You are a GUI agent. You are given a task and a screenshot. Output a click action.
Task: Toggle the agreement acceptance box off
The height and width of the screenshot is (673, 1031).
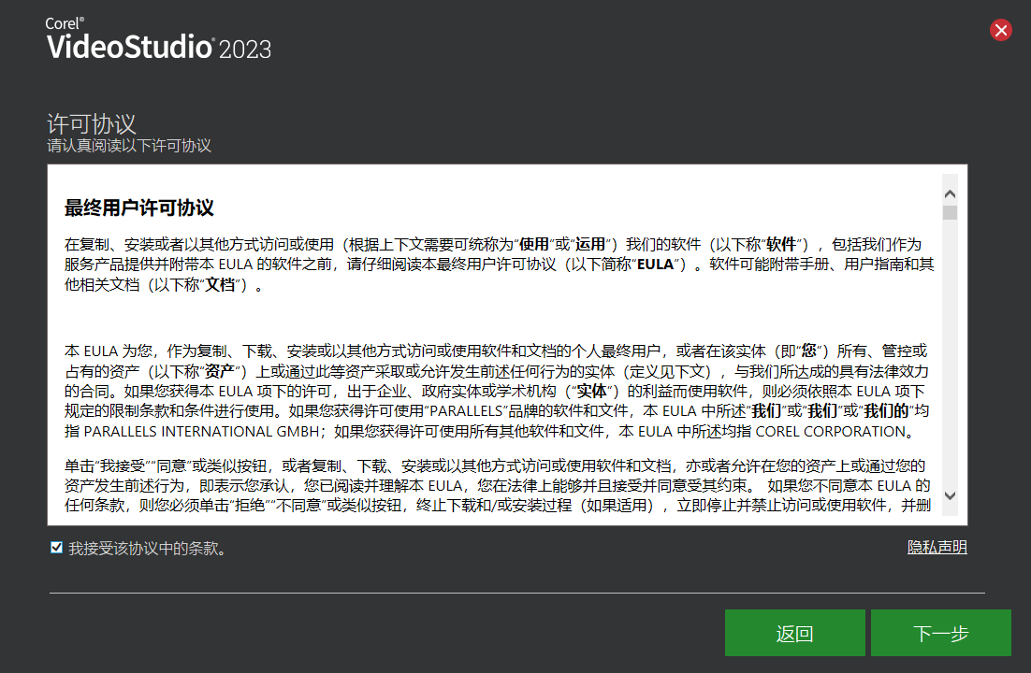57,548
